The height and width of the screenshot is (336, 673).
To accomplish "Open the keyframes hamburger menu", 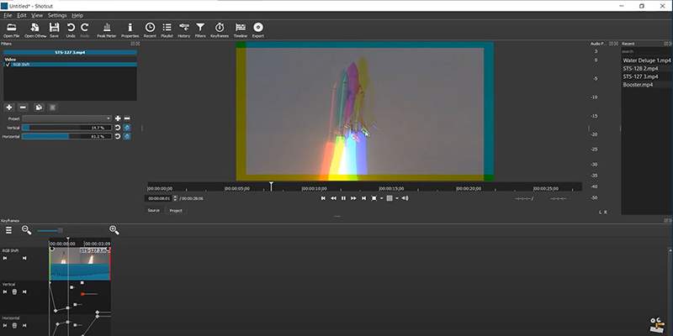I will (x=8, y=229).
